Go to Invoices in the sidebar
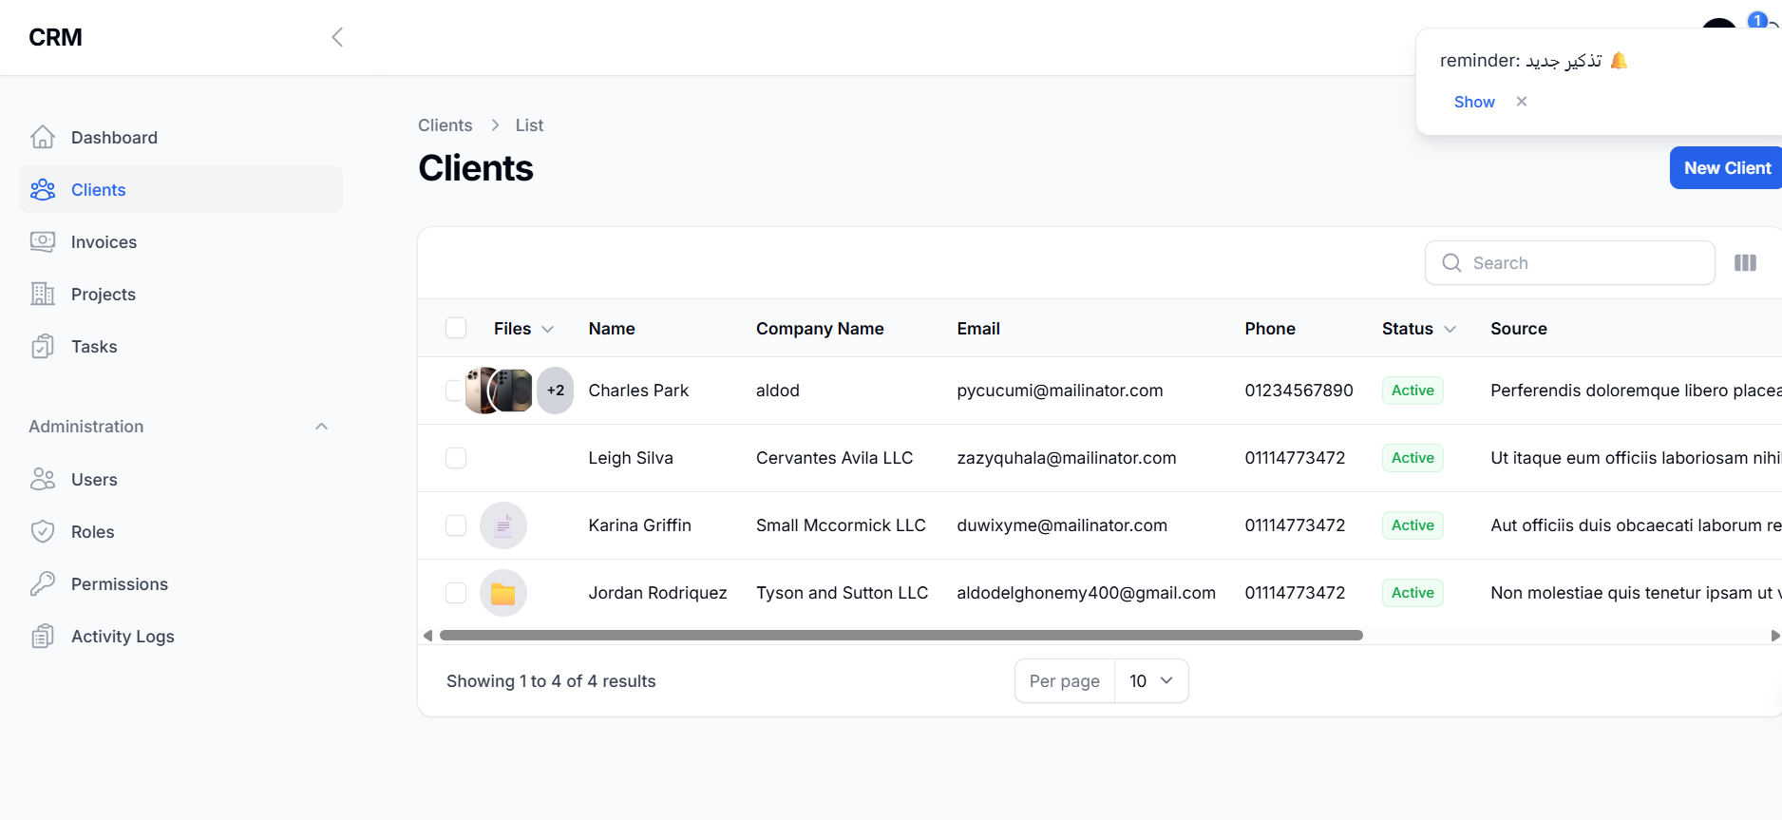This screenshot has width=1782, height=820. [x=180, y=241]
